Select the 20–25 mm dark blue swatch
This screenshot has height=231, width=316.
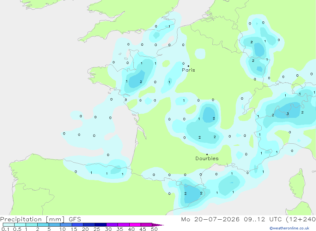pyautogui.click(x=89, y=225)
